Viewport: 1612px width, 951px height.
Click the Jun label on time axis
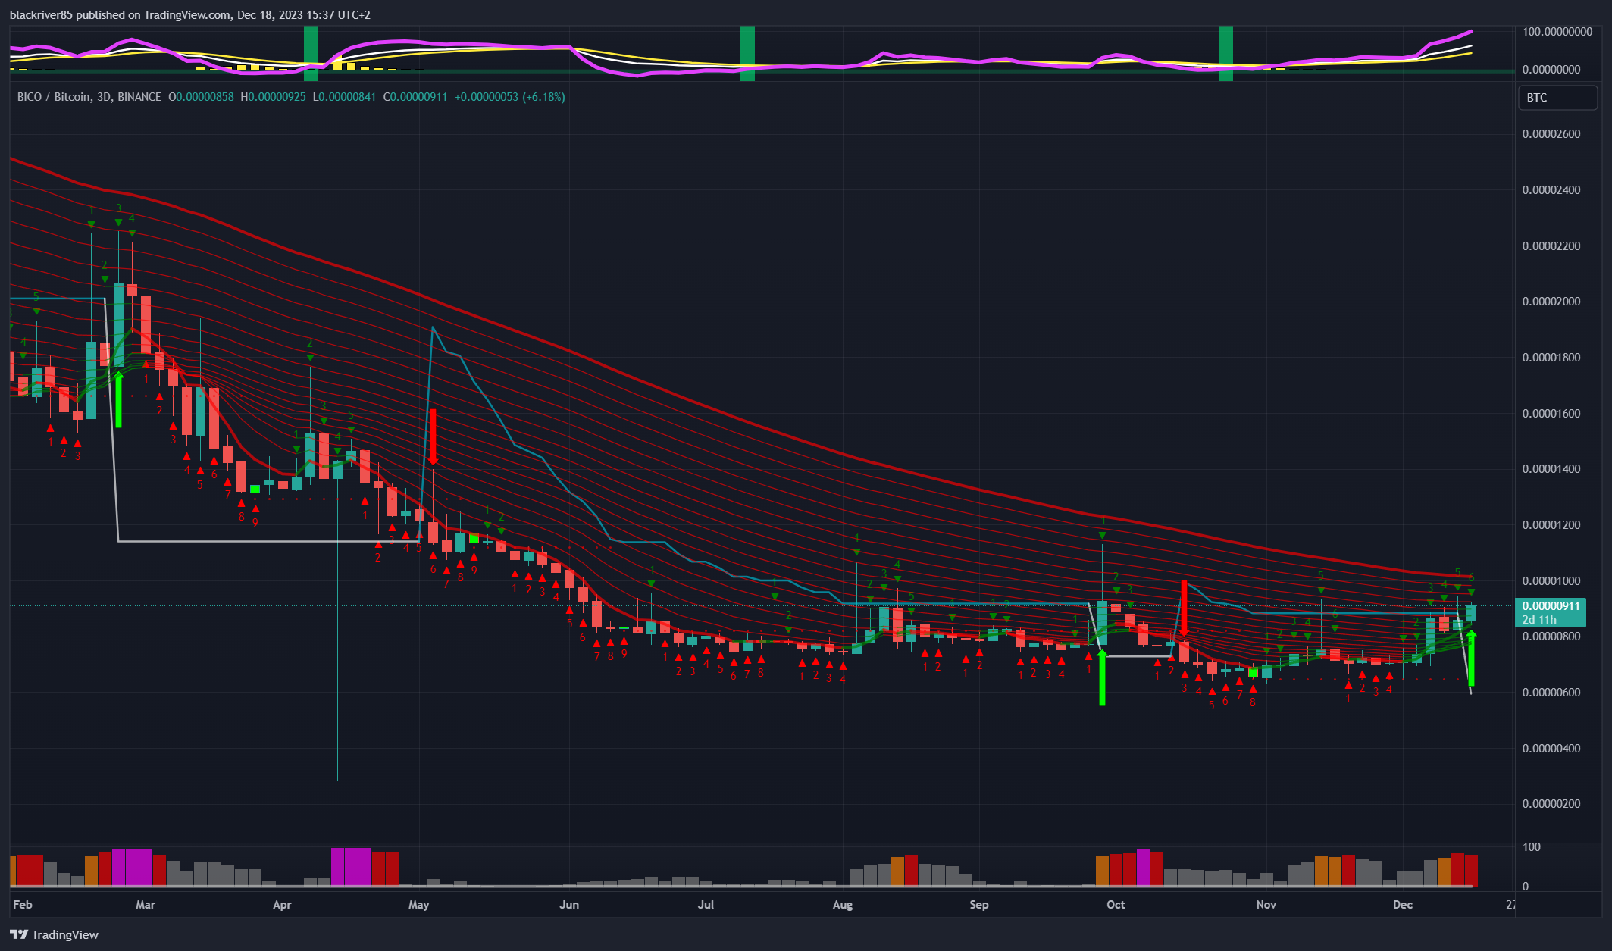[569, 904]
